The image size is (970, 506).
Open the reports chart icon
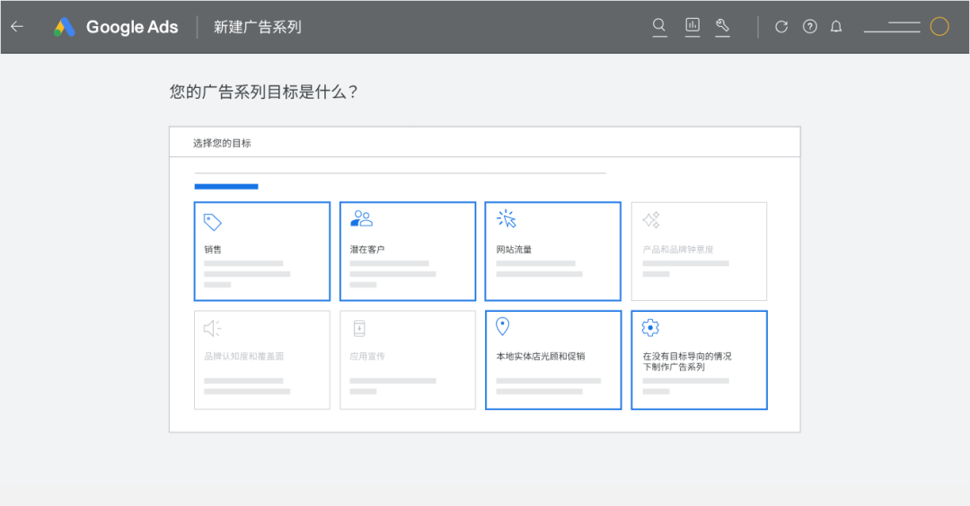tap(692, 26)
